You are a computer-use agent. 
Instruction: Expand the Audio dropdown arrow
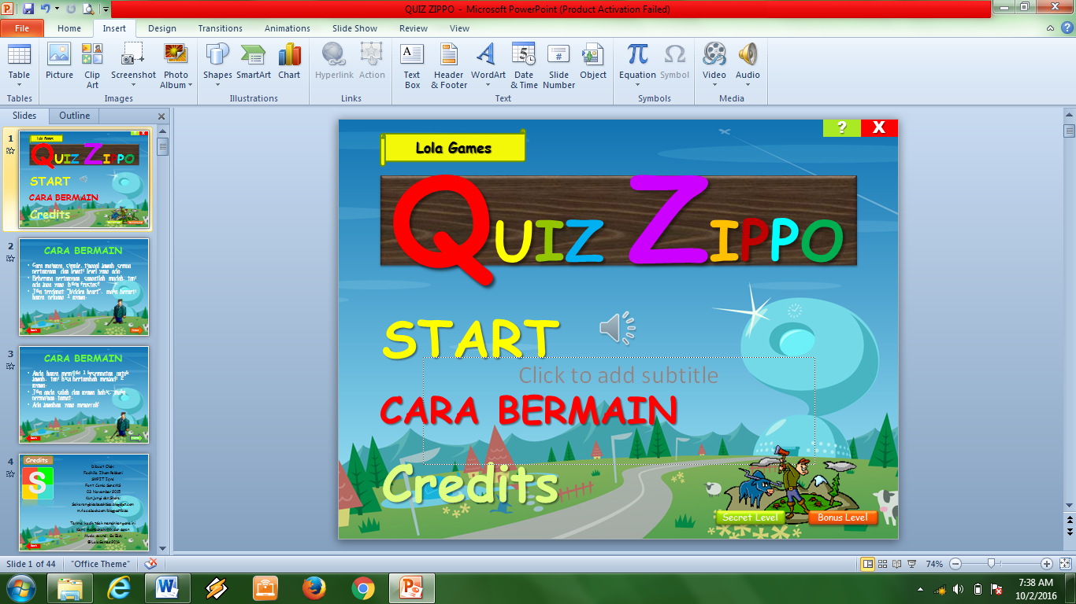748,85
